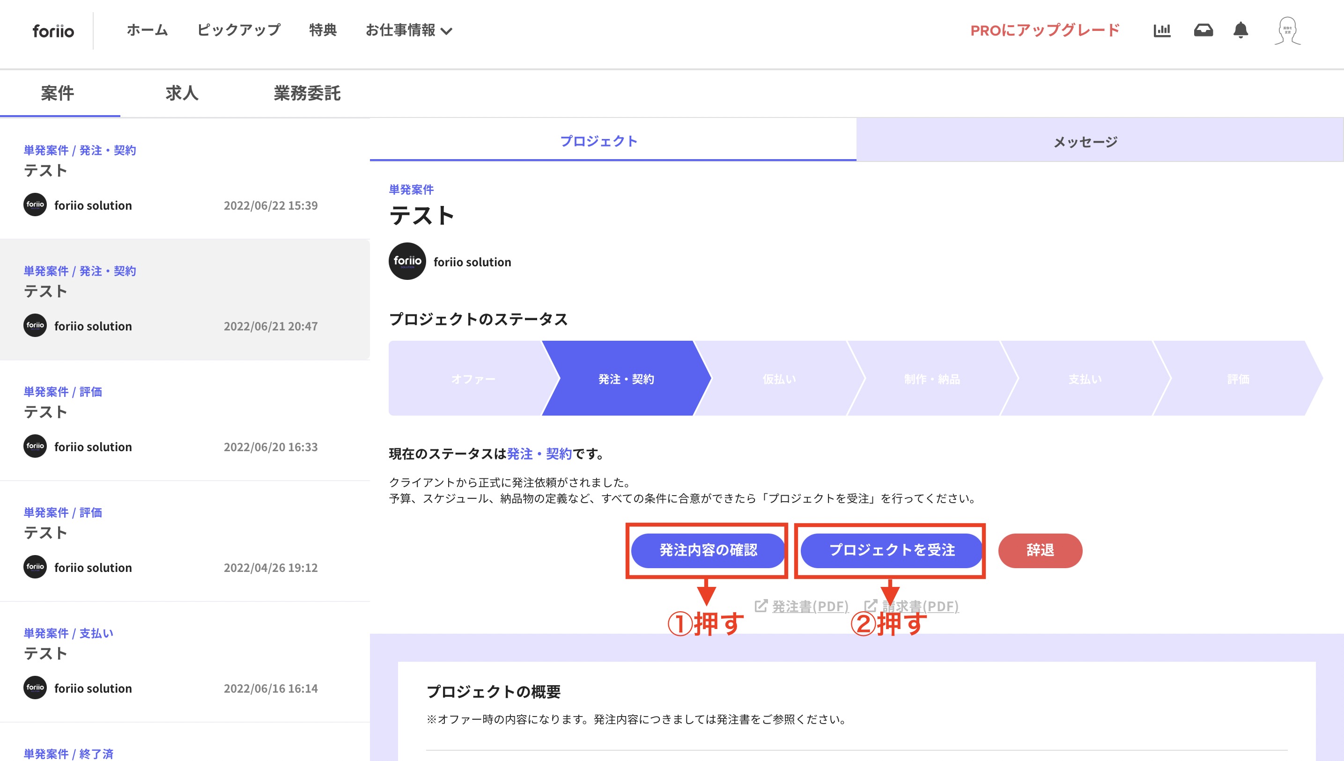The width and height of the screenshot is (1344, 761).
Task: Click foriio avatar in the 2022/06/20 16:33 item
Action: (x=35, y=446)
